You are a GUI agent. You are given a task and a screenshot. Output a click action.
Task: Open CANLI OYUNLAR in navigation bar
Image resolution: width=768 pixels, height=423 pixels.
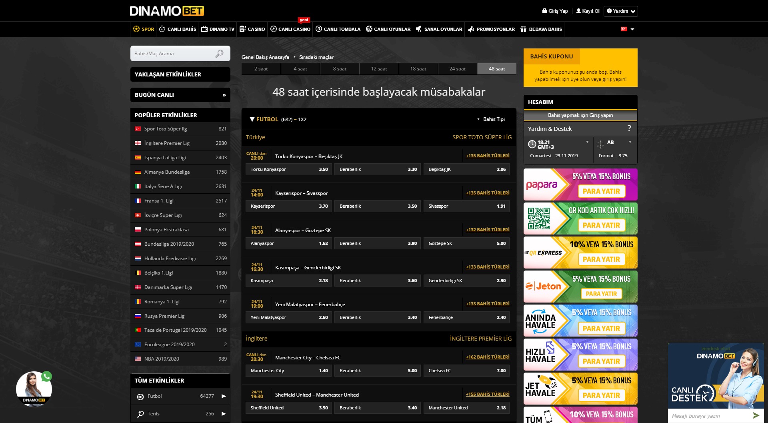(388, 29)
